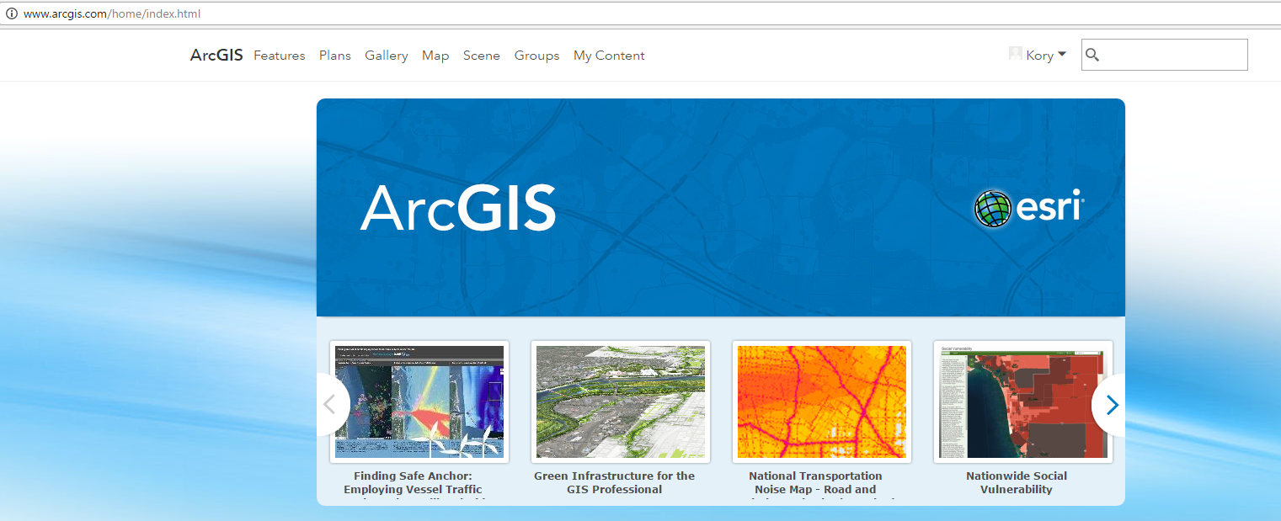1281x521 pixels.
Task: Open the Plans menu item
Action: (335, 56)
